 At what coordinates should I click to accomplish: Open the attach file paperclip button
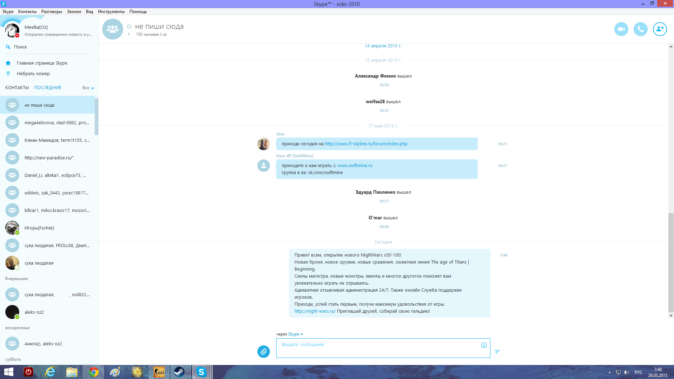(x=263, y=351)
